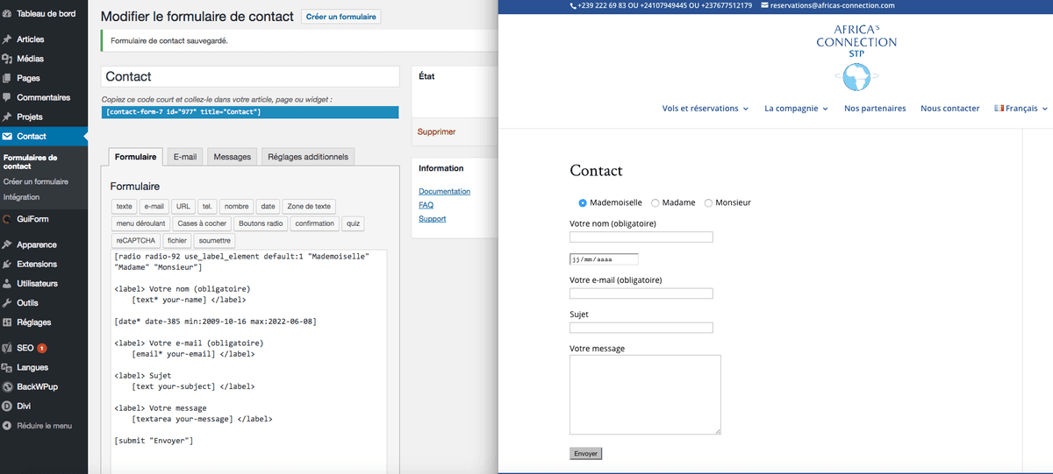Open the Support link
The width and height of the screenshot is (1053, 474).
(x=432, y=219)
